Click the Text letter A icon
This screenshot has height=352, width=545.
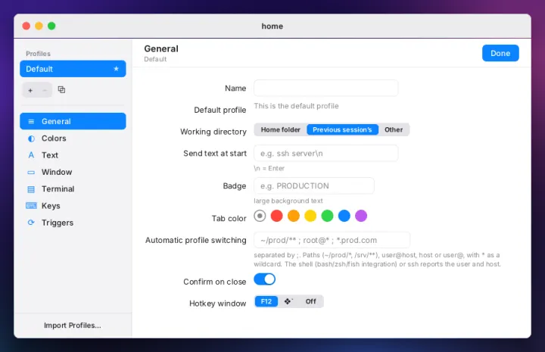pyautogui.click(x=31, y=155)
